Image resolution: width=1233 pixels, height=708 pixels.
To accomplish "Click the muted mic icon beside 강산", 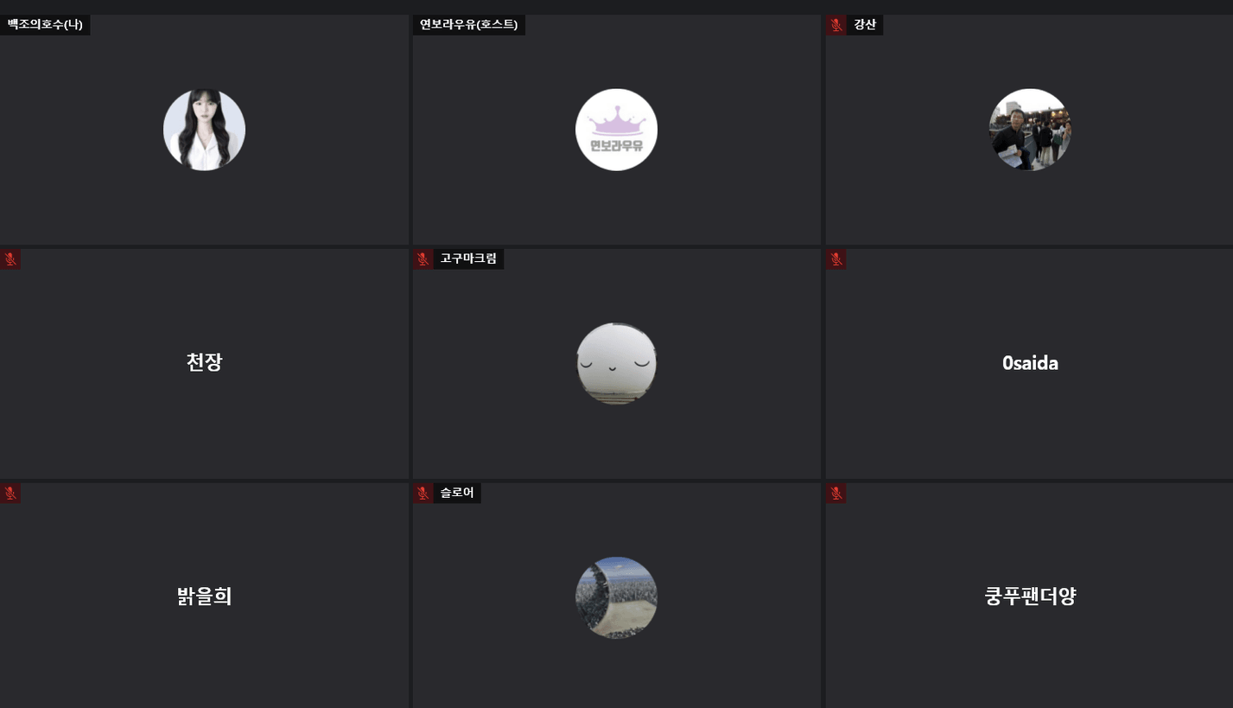I will pos(836,25).
